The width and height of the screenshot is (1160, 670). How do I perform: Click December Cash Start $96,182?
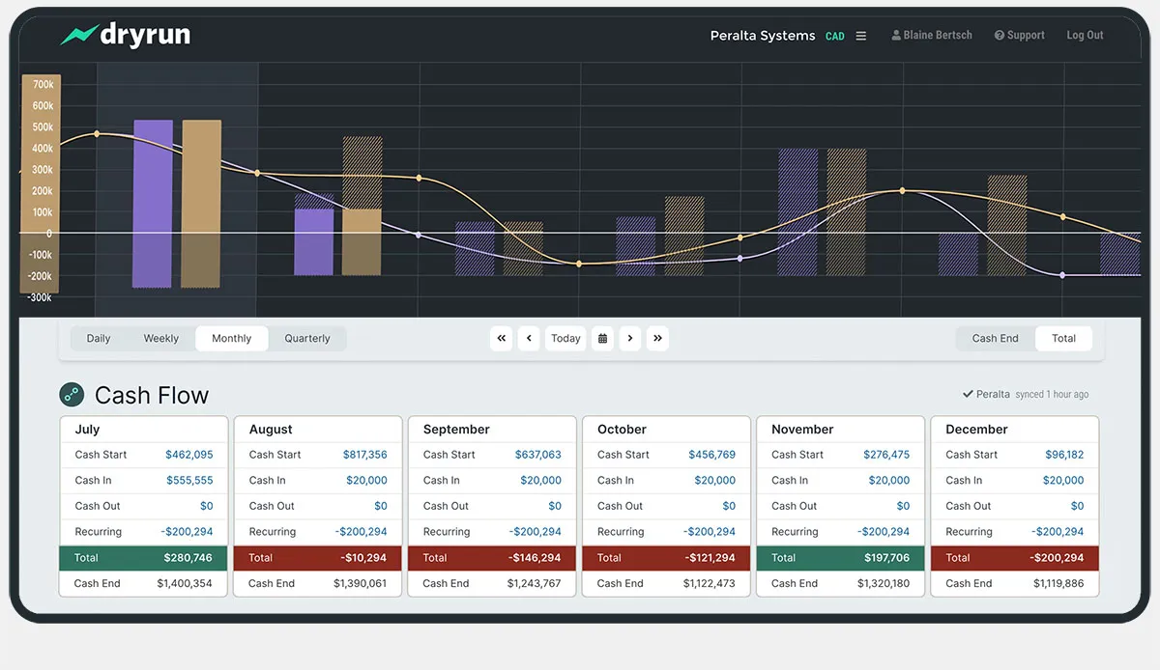click(x=1064, y=455)
